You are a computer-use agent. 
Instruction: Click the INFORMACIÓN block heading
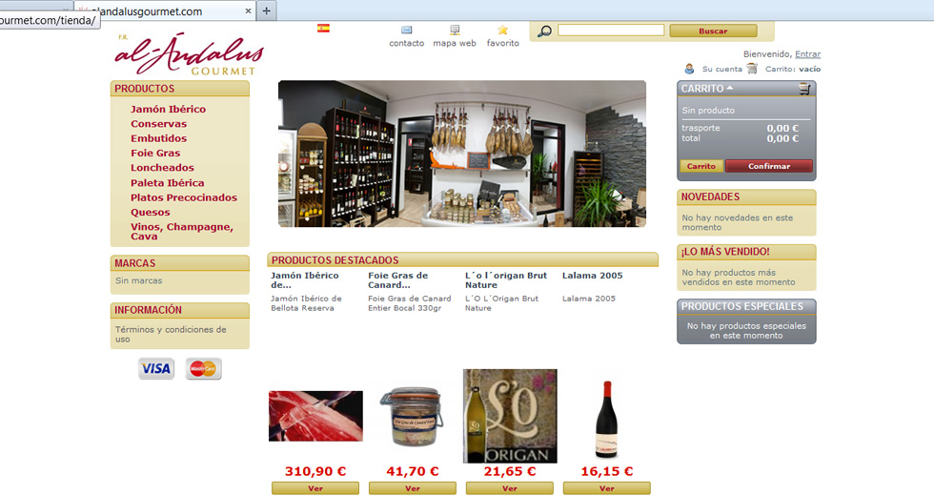pos(148,310)
